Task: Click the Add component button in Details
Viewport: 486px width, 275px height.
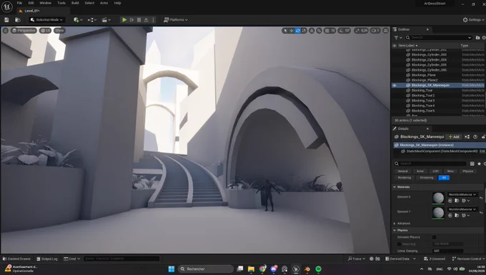Action: pyautogui.click(x=454, y=136)
